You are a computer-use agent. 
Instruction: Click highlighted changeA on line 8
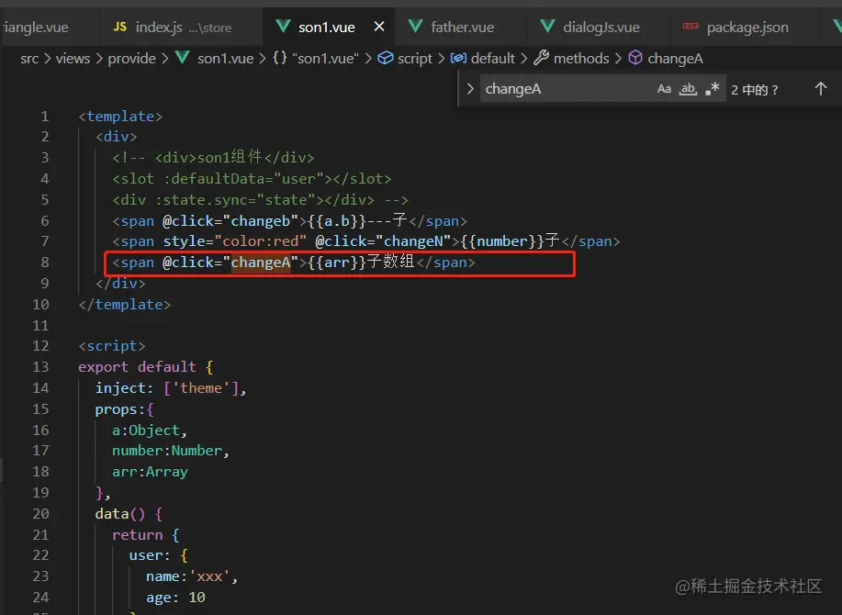pyautogui.click(x=261, y=263)
